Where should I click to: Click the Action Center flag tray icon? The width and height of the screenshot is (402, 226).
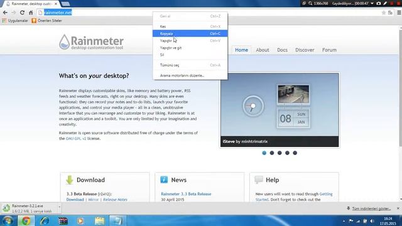click(x=351, y=221)
